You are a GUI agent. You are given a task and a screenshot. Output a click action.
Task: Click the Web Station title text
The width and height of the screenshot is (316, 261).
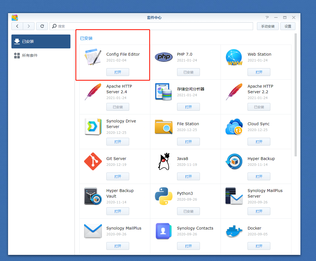259,54
